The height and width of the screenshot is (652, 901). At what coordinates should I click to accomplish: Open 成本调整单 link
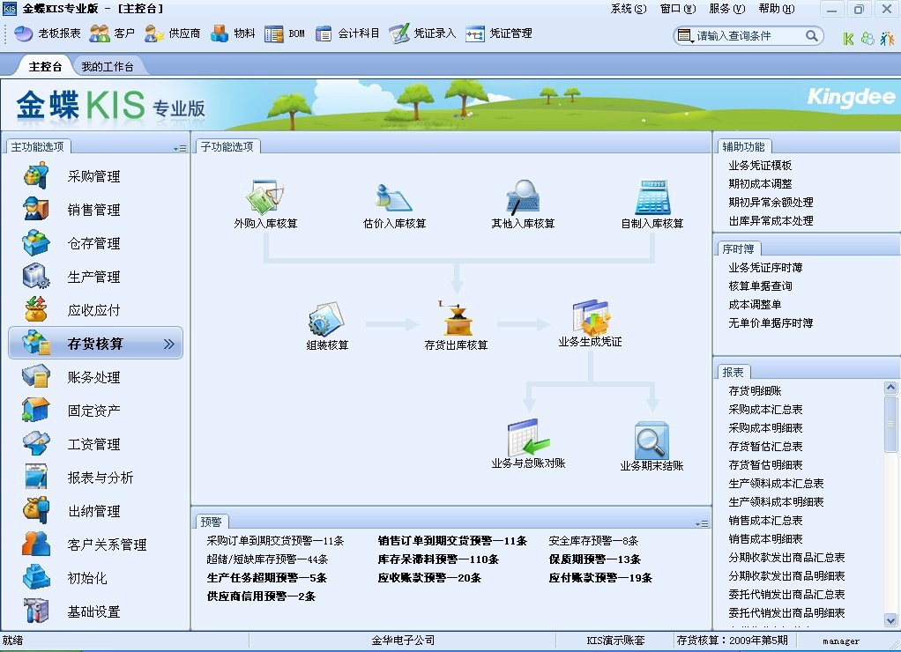point(755,305)
